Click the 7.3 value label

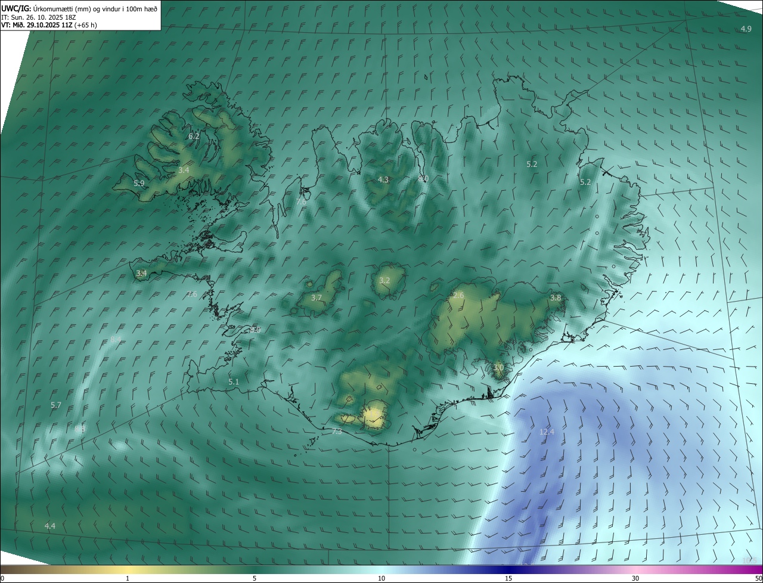[337, 431]
